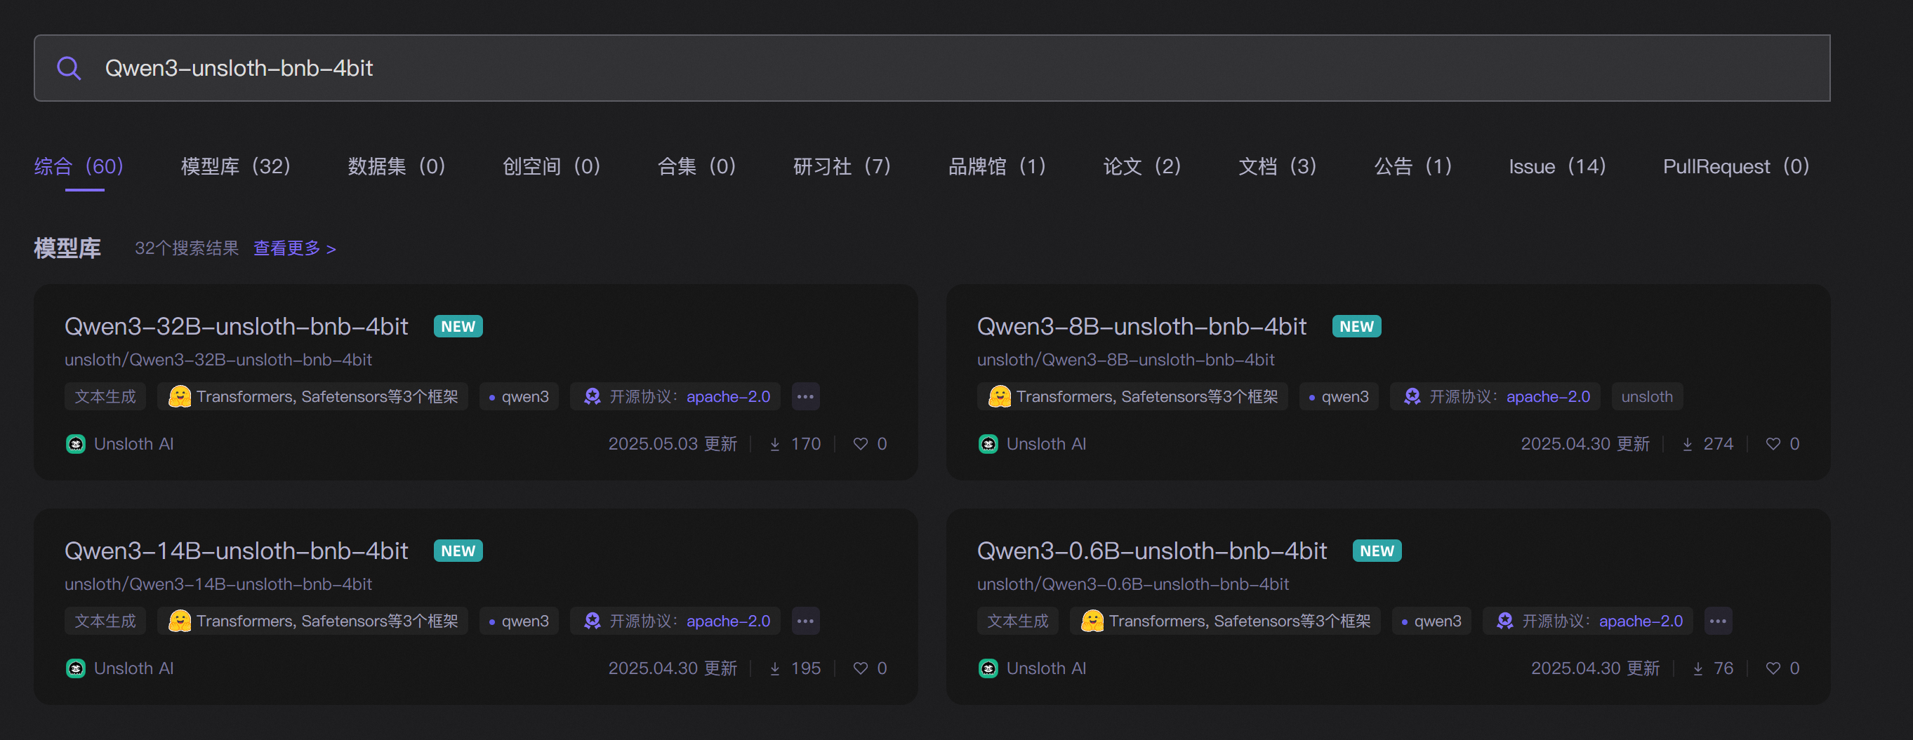Screen dimensions: 1913x740
Task: Click the Transformers framework tag on Qwen3-32B card
Action: pos(312,396)
